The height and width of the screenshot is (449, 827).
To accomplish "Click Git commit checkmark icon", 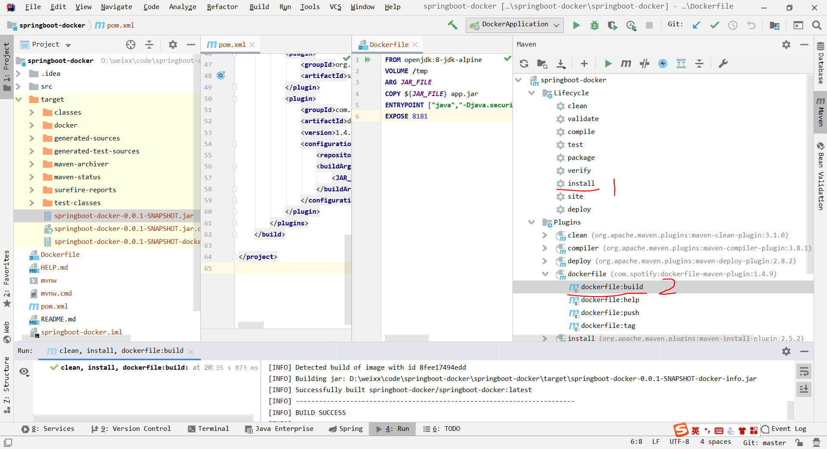I will (x=715, y=25).
